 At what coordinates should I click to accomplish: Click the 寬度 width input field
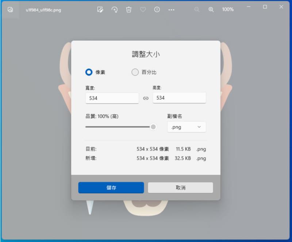[x=112, y=98]
